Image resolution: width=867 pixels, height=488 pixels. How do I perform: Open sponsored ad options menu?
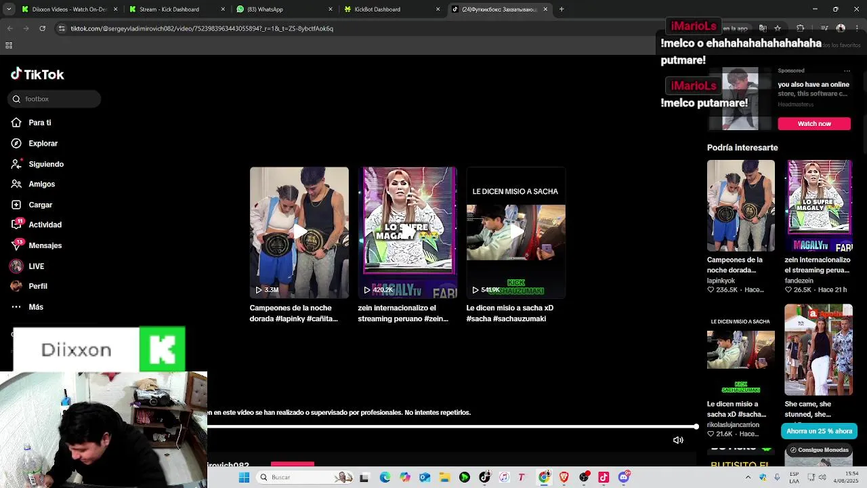pyautogui.click(x=847, y=70)
